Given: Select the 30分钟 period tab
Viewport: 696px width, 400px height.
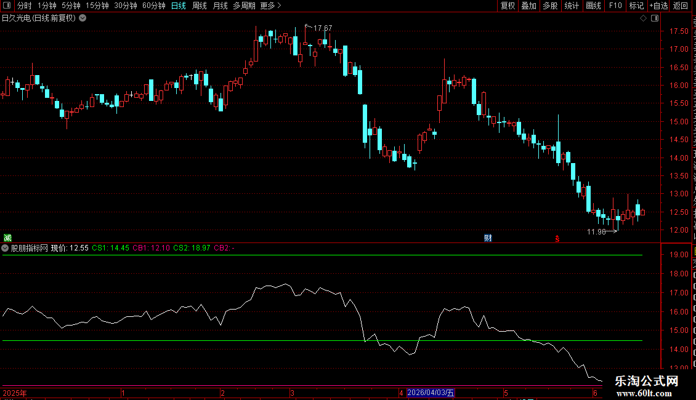Looking at the screenshot, I should [x=126, y=6].
